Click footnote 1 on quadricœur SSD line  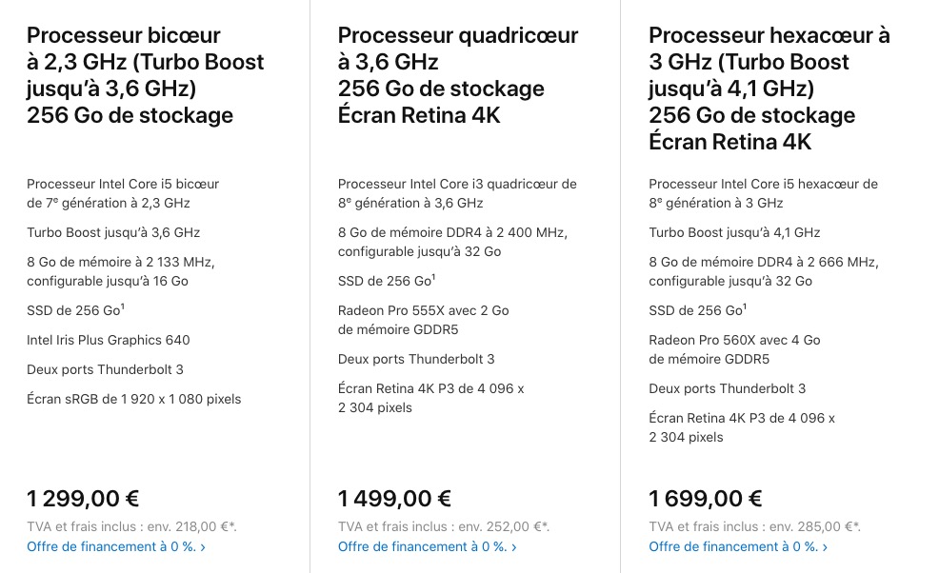433,277
